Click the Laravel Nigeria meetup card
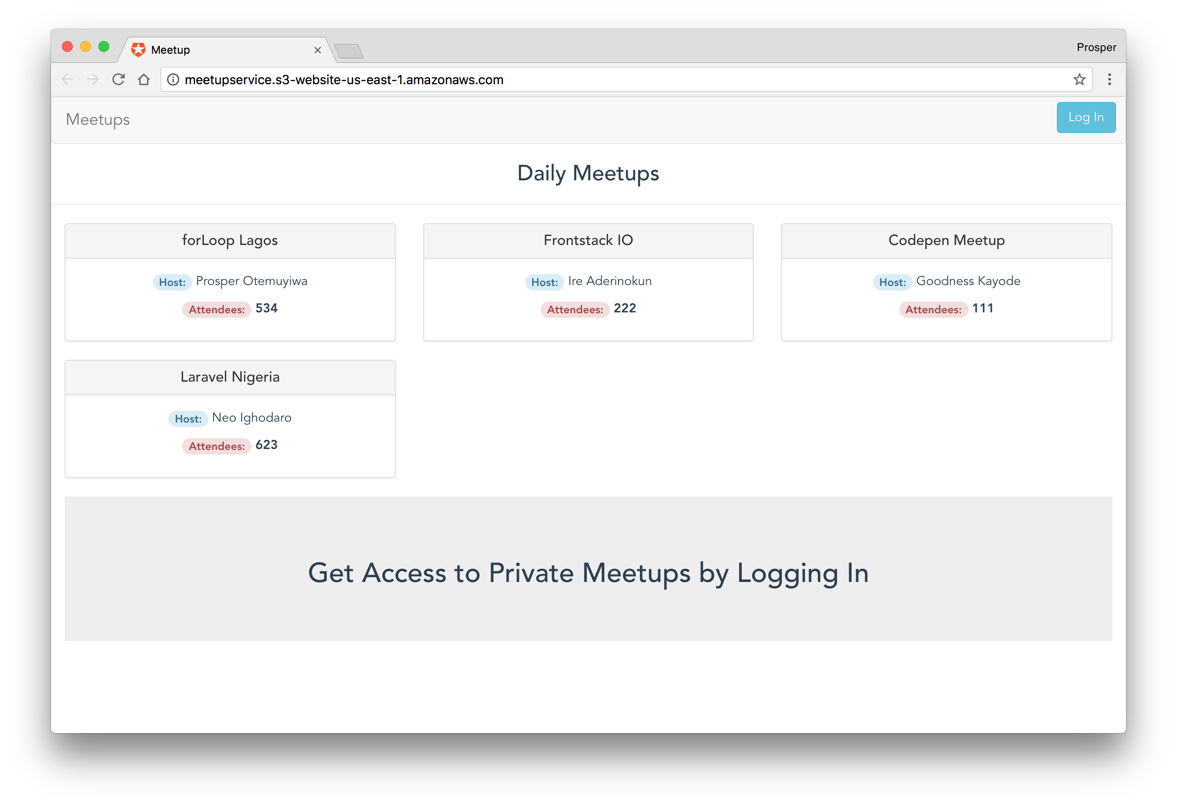 pos(230,418)
